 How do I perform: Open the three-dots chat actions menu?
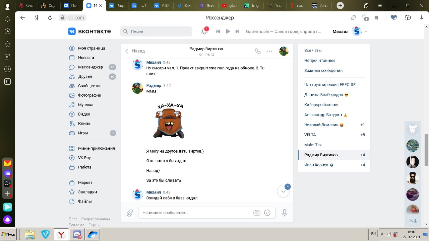point(269,51)
